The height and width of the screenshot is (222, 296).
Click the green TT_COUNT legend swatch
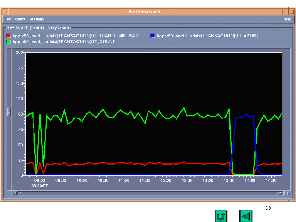[9, 42]
